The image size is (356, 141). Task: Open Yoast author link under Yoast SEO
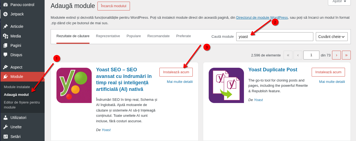click(x=106, y=130)
